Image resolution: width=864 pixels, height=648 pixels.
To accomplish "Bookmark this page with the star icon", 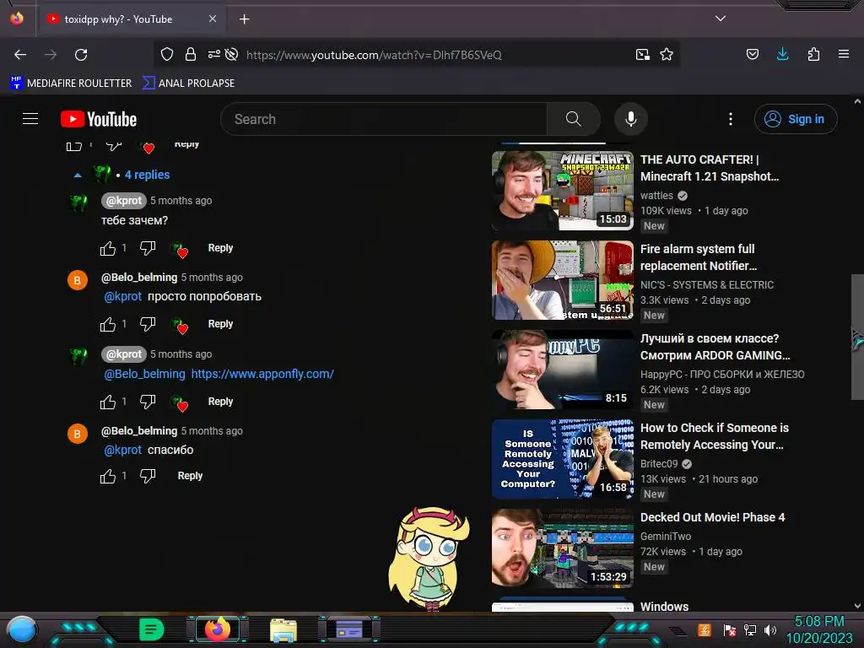I will 667,54.
